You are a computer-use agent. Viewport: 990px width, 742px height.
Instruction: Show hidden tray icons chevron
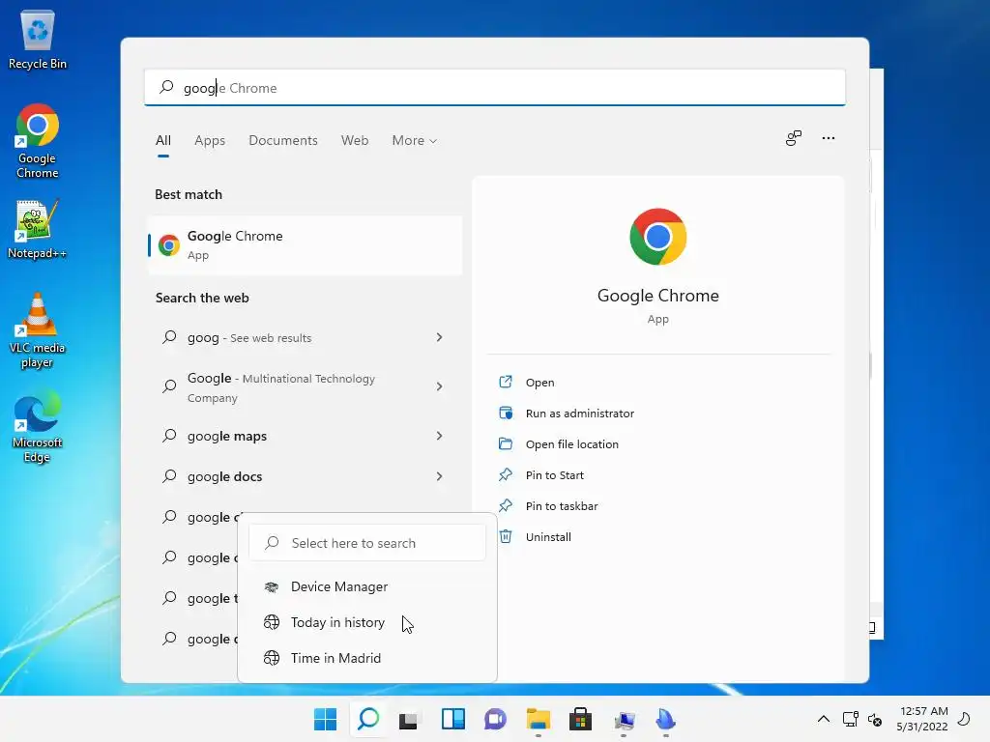(x=824, y=719)
